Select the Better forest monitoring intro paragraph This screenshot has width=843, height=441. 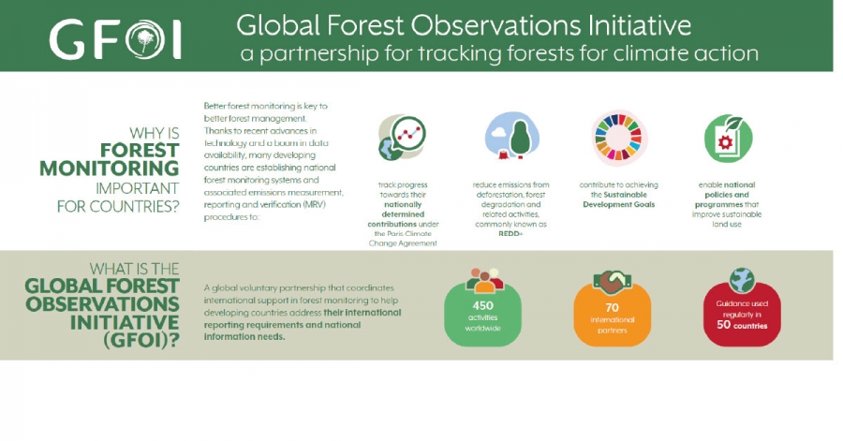274,161
